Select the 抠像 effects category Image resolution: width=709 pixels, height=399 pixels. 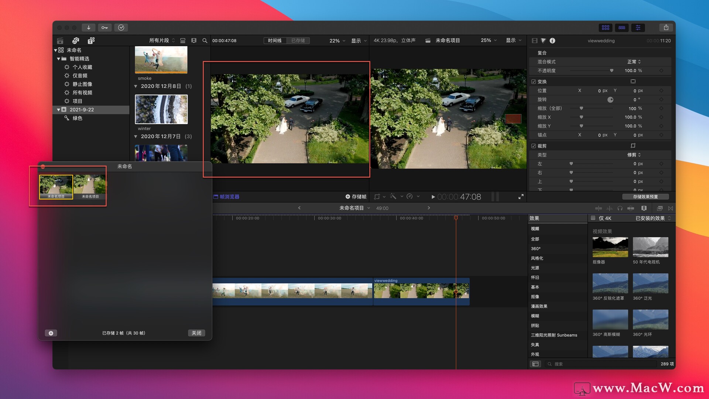535,297
